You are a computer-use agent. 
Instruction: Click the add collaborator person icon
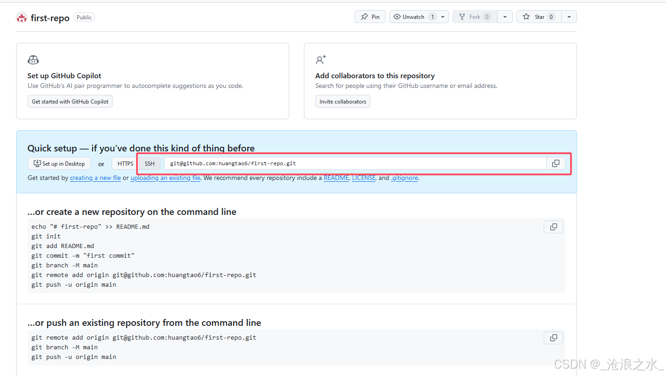tap(321, 60)
